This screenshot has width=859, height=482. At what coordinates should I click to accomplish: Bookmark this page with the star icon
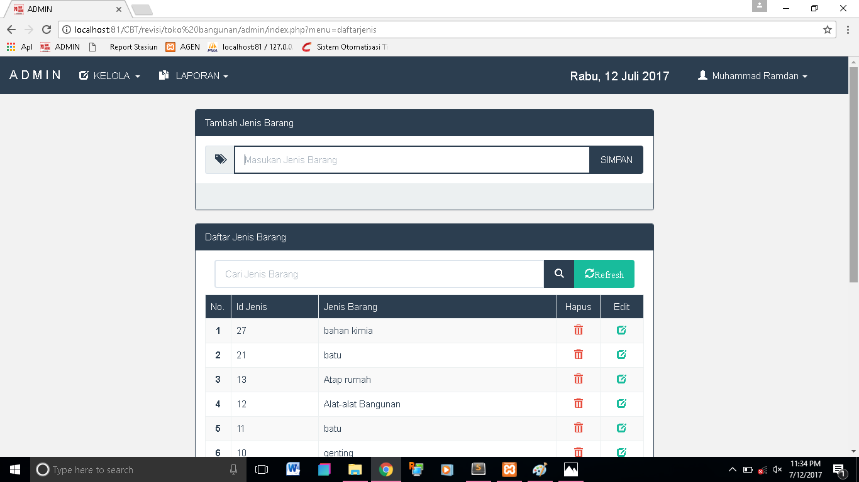(828, 29)
